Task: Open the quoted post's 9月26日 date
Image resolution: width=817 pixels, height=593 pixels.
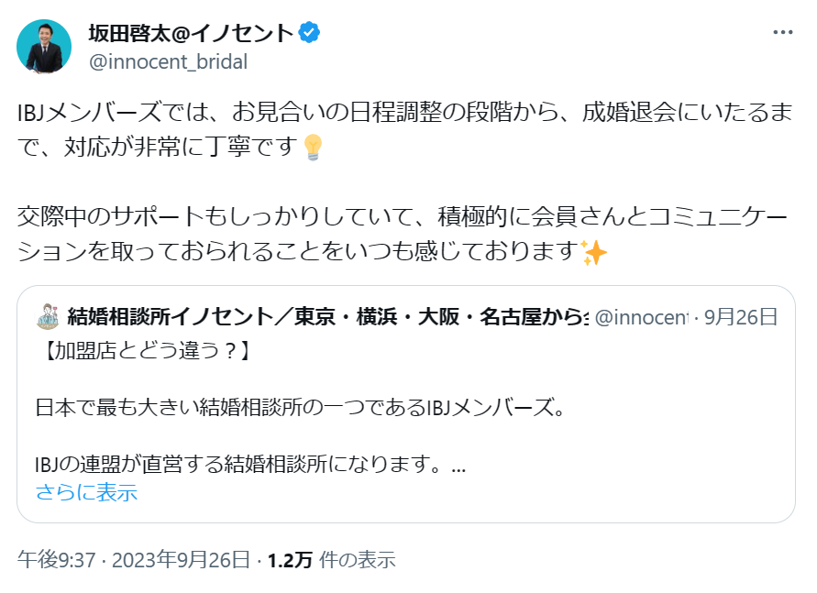Action: pyautogui.click(x=741, y=318)
